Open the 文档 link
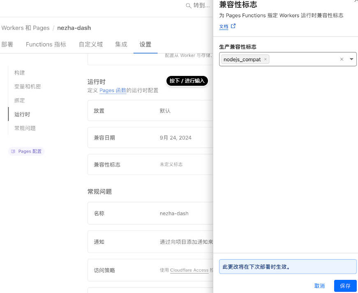The height and width of the screenshot is (293, 358). (x=224, y=26)
